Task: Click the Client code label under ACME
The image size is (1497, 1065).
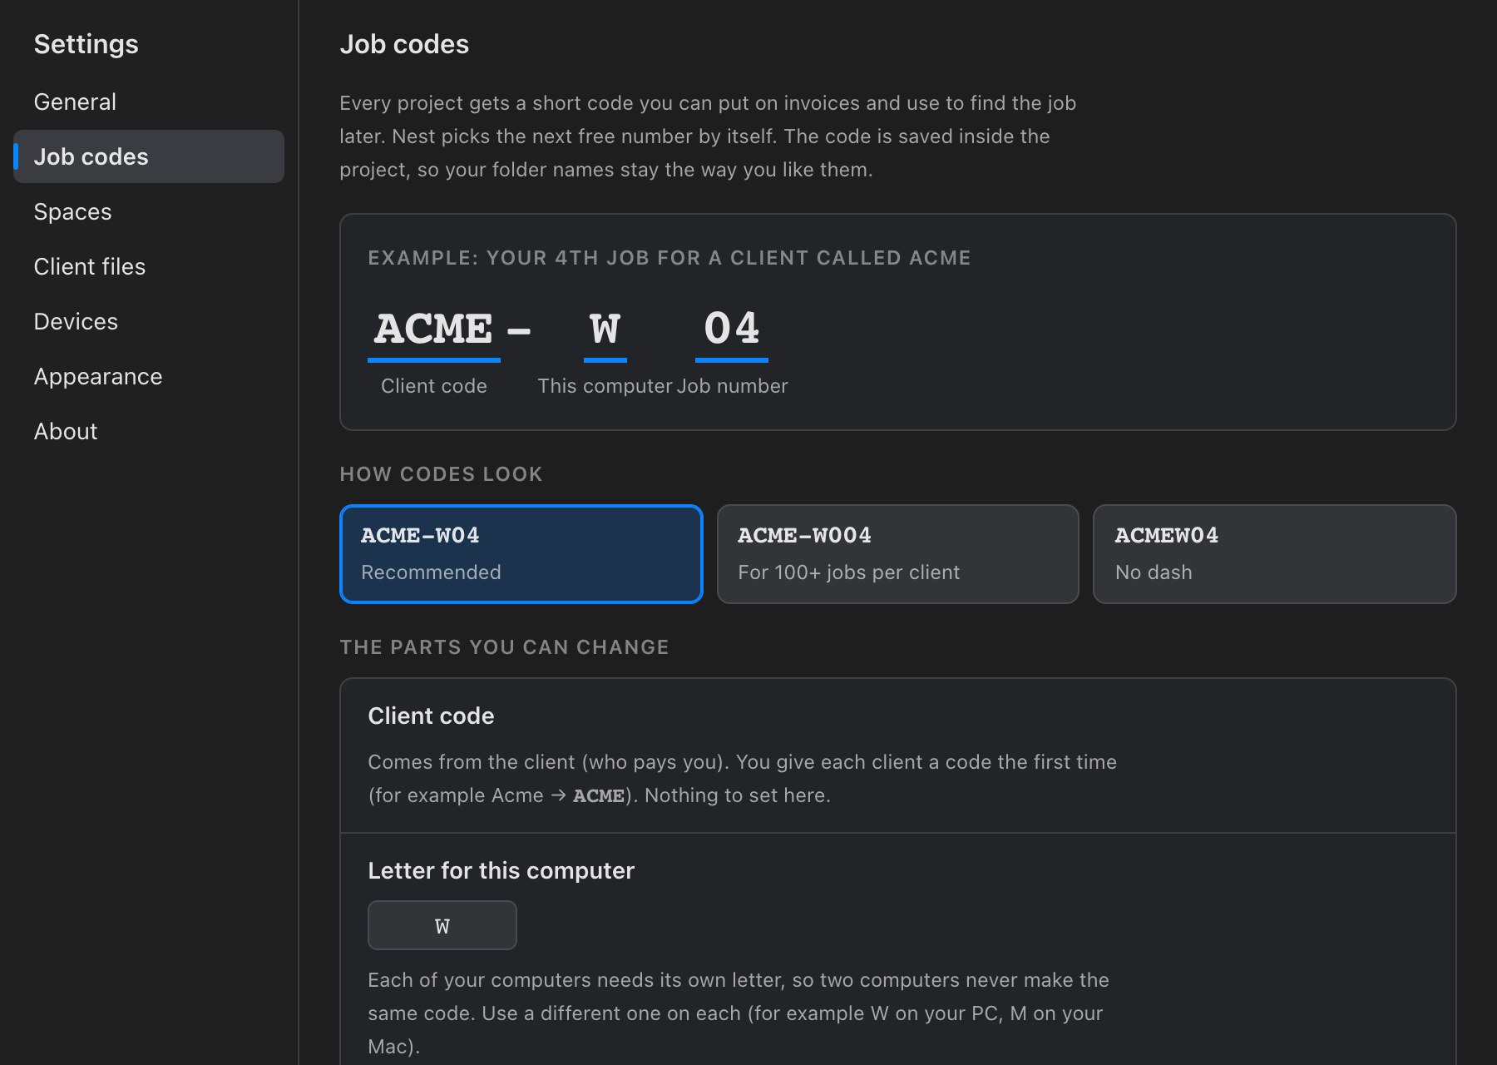Action: 434,386
